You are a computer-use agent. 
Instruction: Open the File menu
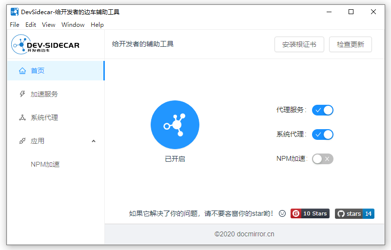[15, 25]
